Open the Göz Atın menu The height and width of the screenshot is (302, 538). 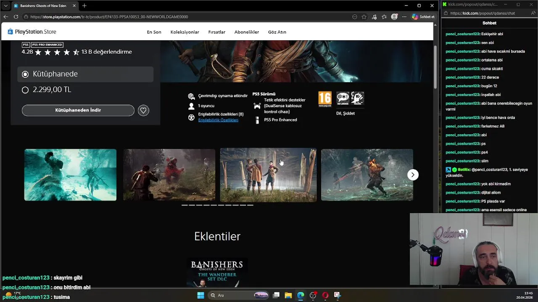pyautogui.click(x=277, y=32)
